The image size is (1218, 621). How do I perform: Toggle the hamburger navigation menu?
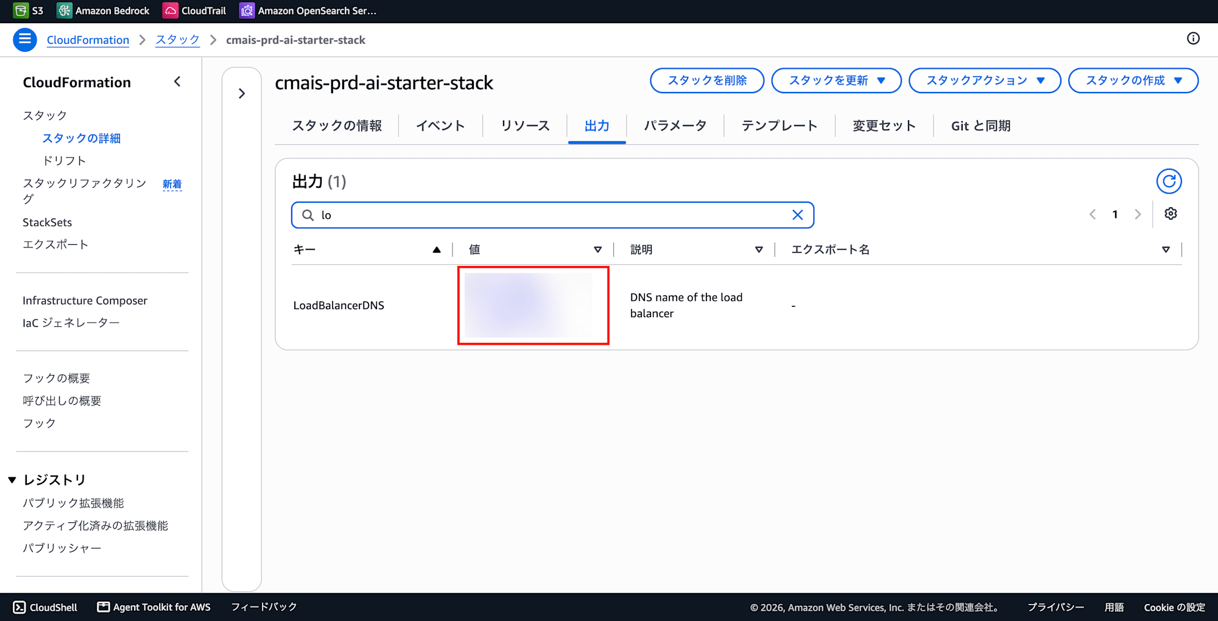(25, 40)
